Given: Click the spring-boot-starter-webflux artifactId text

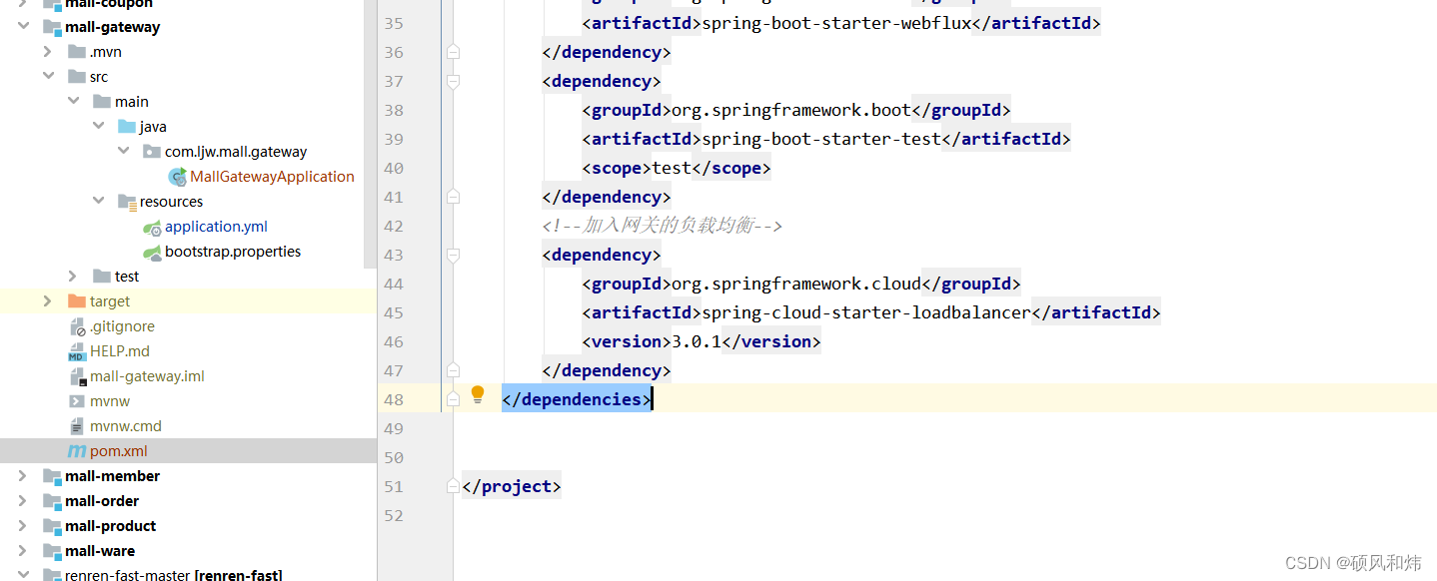Looking at the screenshot, I should [835, 23].
